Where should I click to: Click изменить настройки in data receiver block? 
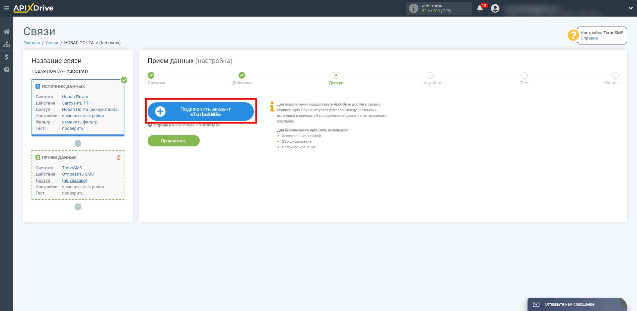pyautogui.click(x=83, y=187)
